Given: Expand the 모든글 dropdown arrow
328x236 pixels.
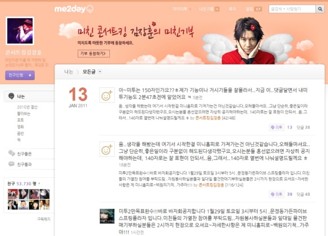Looking at the screenshot, I should 100,72.
